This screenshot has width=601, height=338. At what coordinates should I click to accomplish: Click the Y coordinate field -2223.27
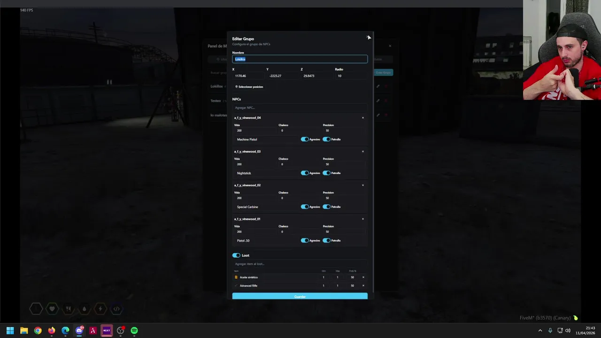[x=282, y=76]
